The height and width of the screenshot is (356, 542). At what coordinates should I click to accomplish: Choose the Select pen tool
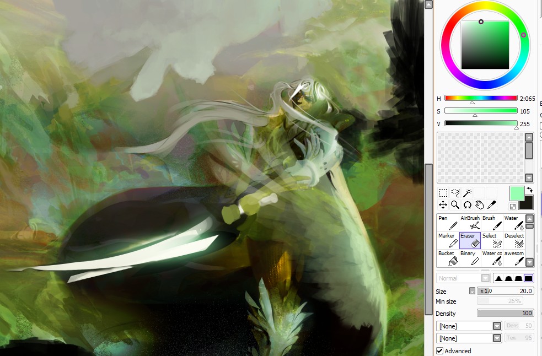492,241
